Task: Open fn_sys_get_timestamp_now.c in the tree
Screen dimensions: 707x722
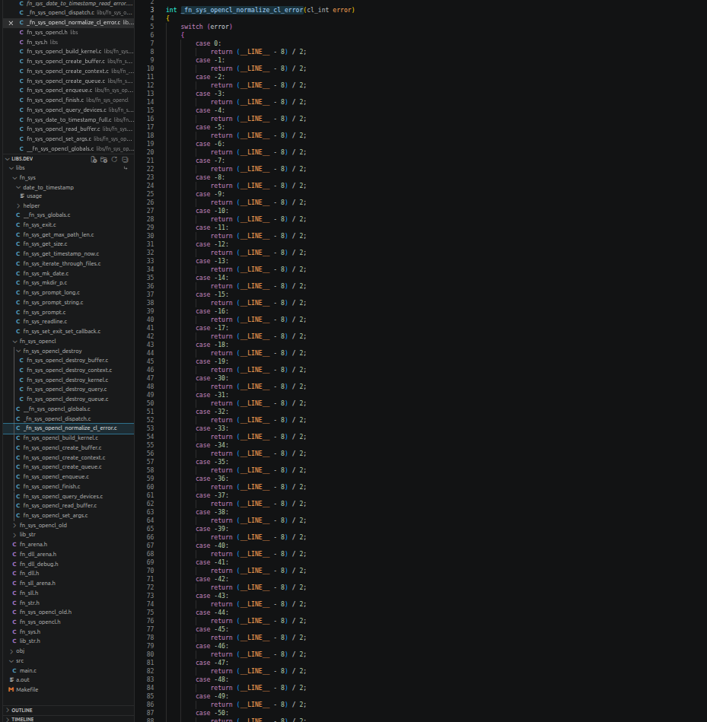Action: click(x=68, y=253)
